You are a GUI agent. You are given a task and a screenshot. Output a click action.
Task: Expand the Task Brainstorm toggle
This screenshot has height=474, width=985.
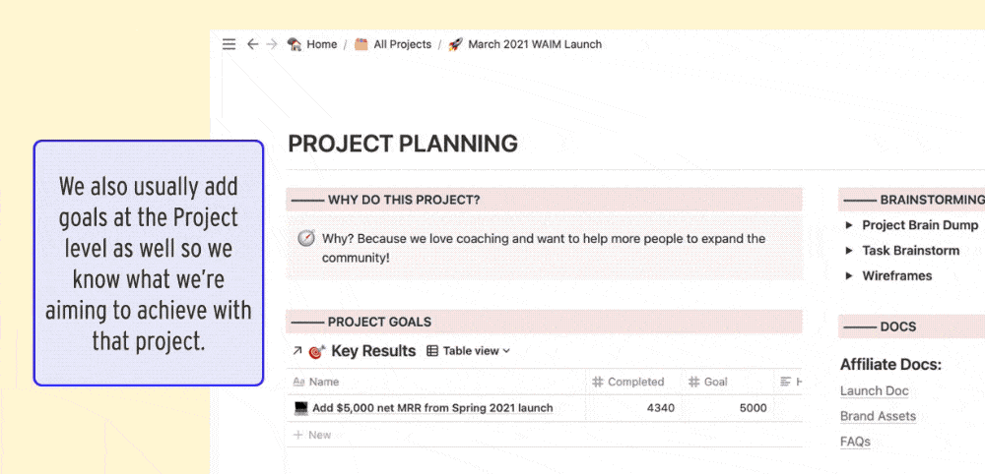tap(849, 251)
